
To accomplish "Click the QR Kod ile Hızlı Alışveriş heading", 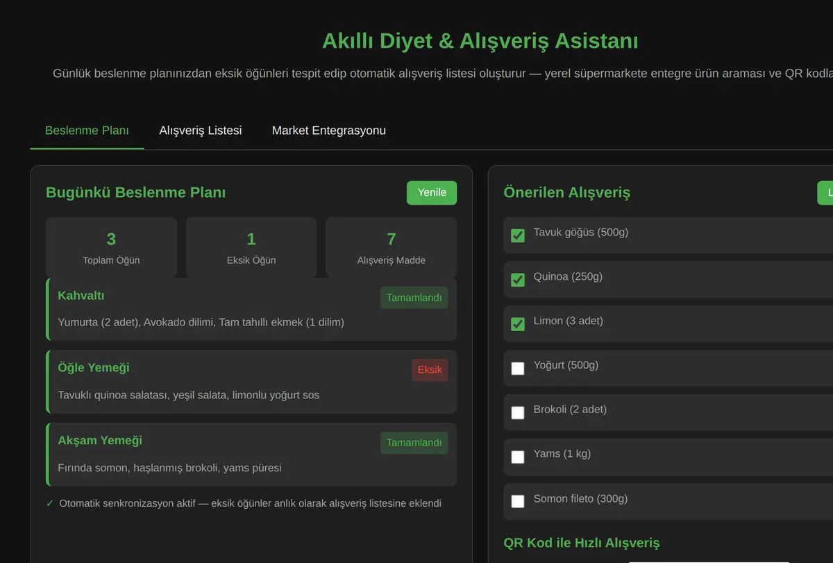I will point(582,543).
